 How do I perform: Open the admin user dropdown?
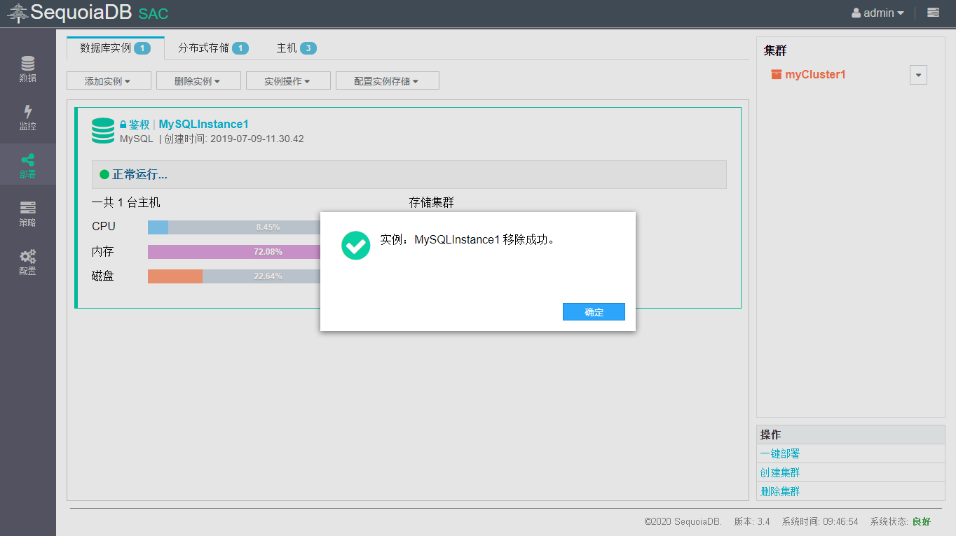point(878,13)
